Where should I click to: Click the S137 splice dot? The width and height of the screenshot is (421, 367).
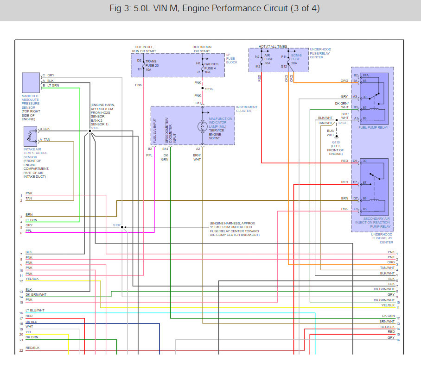coord(122,227)
